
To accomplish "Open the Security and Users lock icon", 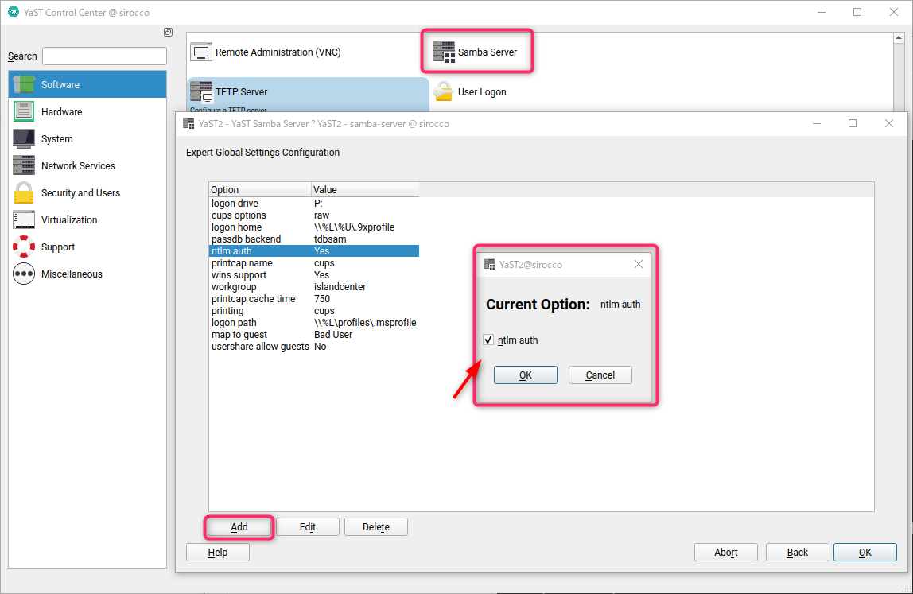I will pyautogui.click(x=24, y=192).
